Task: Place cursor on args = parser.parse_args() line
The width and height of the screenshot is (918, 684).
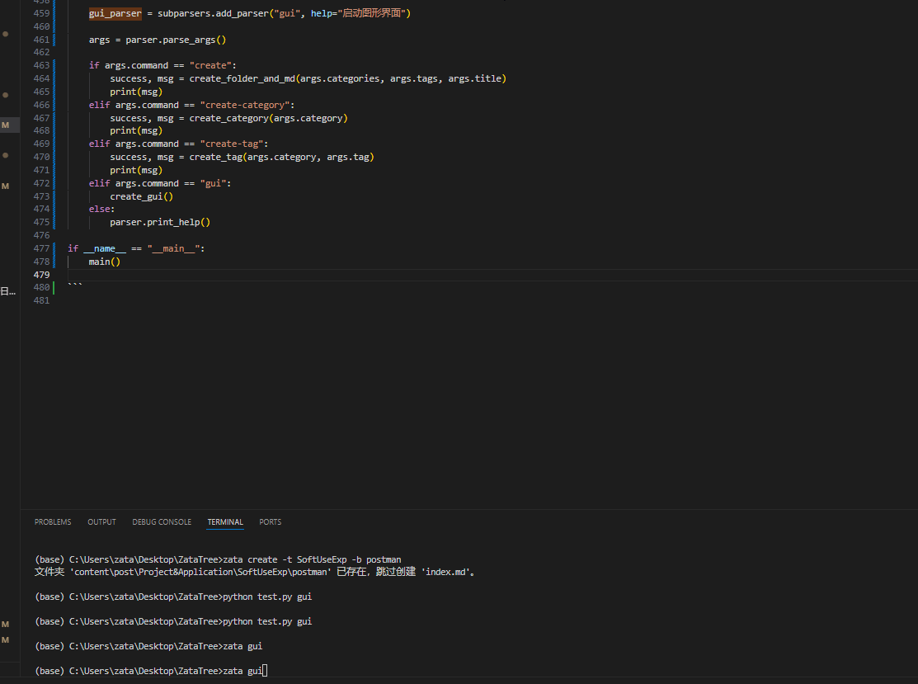Action: (158, 40)
